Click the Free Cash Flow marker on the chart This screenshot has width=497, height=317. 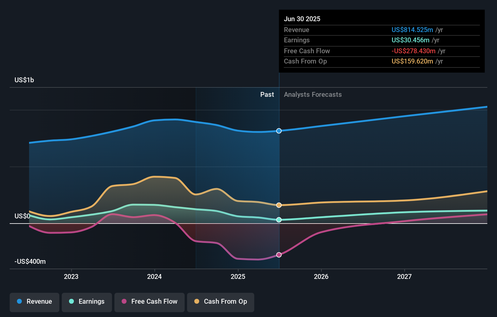278,255
